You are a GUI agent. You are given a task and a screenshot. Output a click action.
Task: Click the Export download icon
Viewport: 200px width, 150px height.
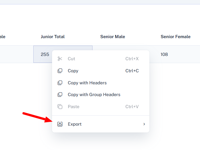click(60, 124)
